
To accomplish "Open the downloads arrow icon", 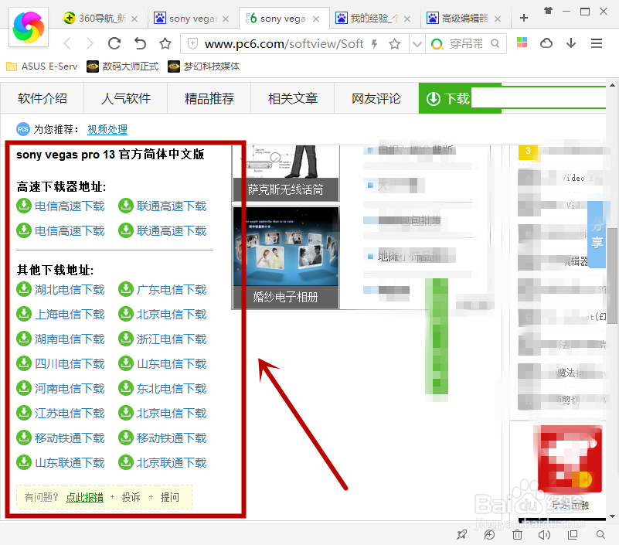I will click(571, 43).
